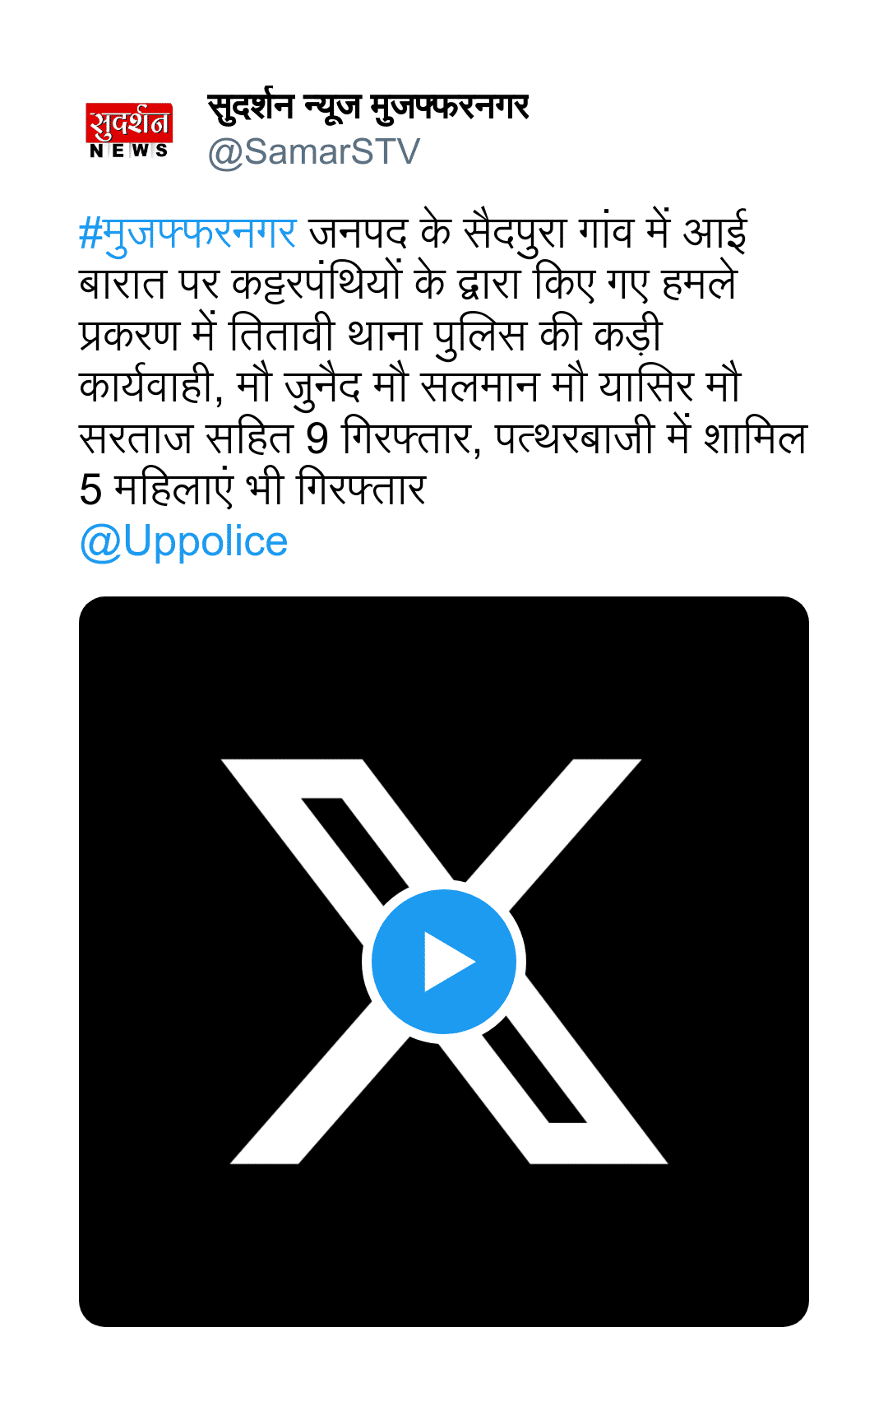Viewport: 888px width, 1406px height.
Task: Click upper-right arm of X logo
Action: 559,823
